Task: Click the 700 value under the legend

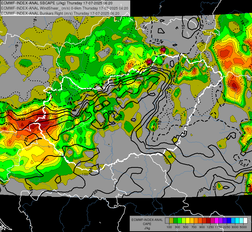Action: tap(194, 227)
